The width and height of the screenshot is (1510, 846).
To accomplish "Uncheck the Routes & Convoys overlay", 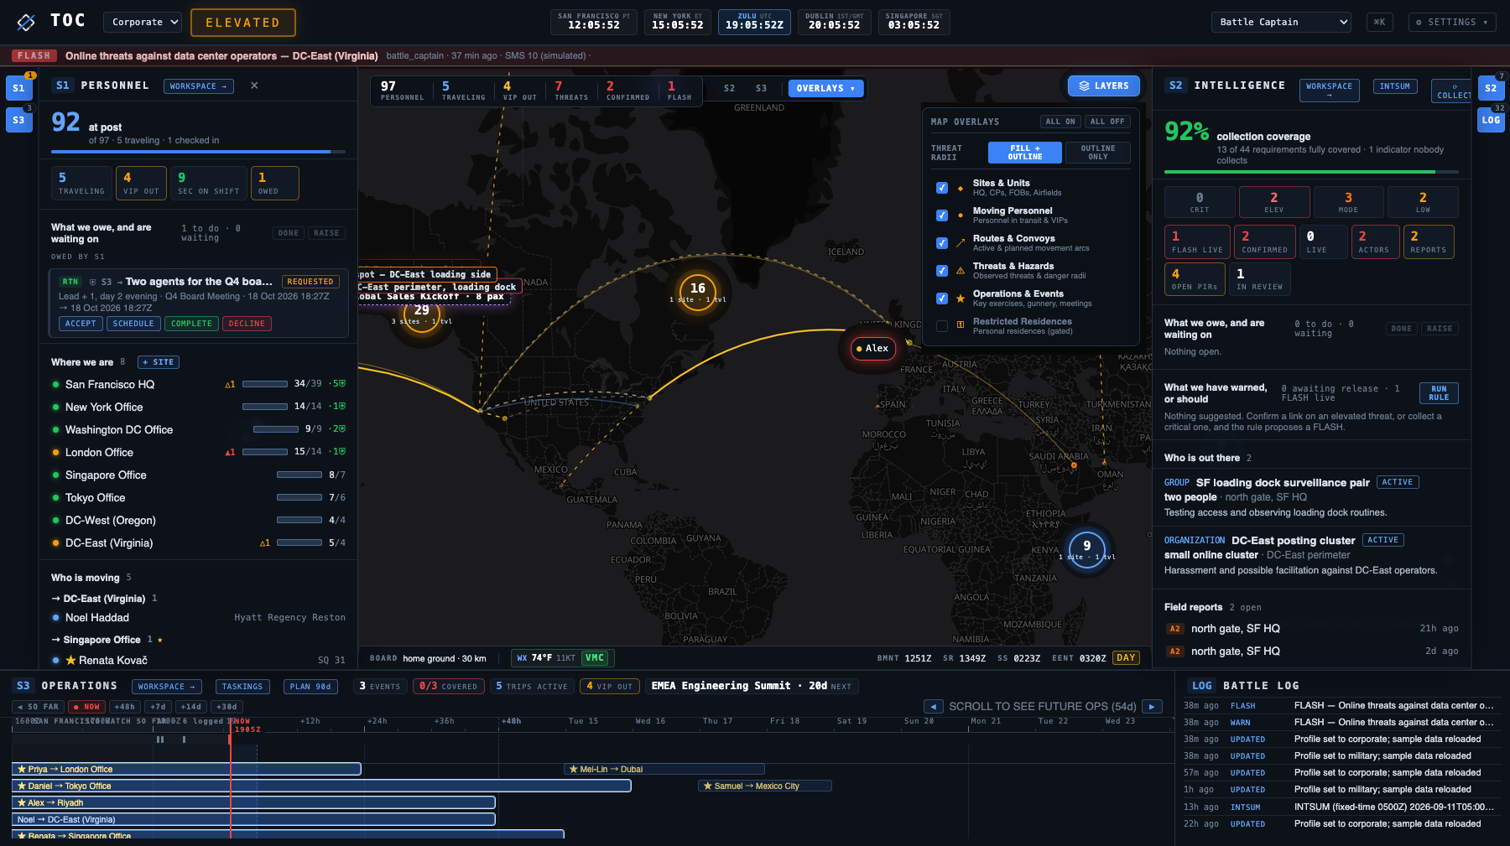I will pyautogui.click(x=942, y=243).
